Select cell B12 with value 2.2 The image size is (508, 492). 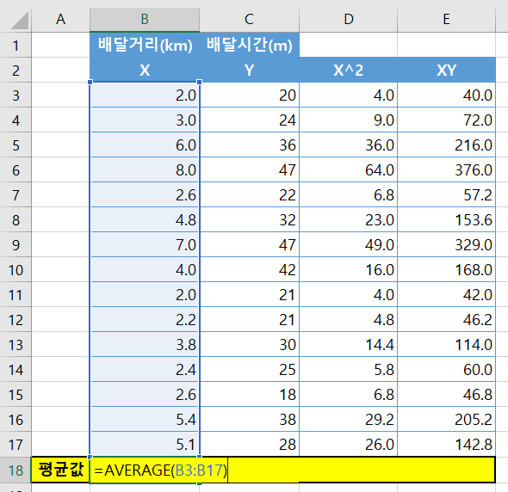point(145,319)
